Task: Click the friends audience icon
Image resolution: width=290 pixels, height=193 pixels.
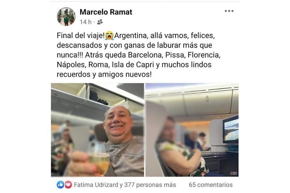Action: [100, 22]
